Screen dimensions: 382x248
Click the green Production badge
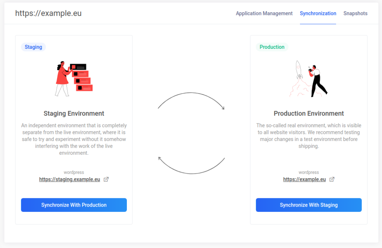pos(272,47)
